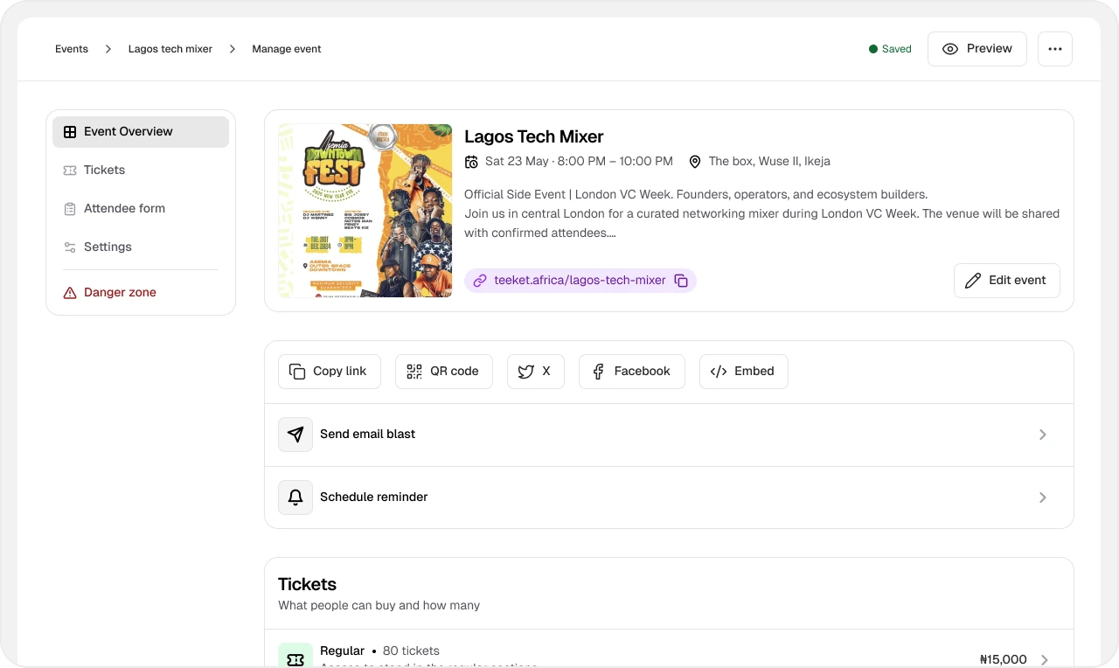Click the eye icon in Preview
This screenshot has width=1119, height=668.
950,49
